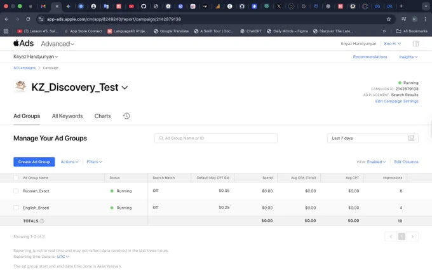Bookmark this page with the star icon
The width and height of the screenshot is (432, 270).
(x=388, y=19)
